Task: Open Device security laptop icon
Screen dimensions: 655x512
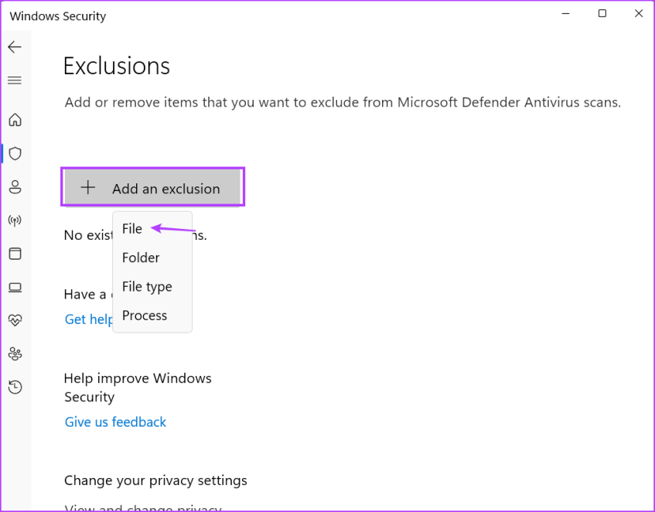Action: [15, 288]
